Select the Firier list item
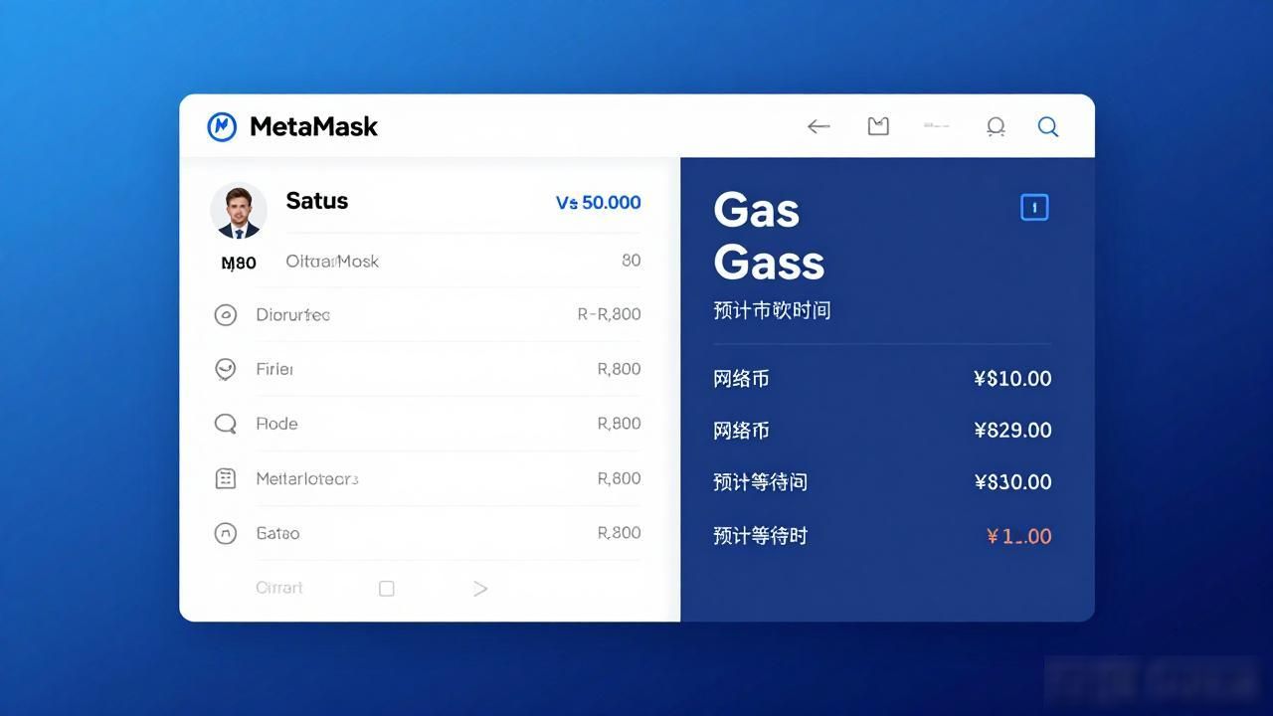This screenshot has height=716, width=1273. (428, 369)
